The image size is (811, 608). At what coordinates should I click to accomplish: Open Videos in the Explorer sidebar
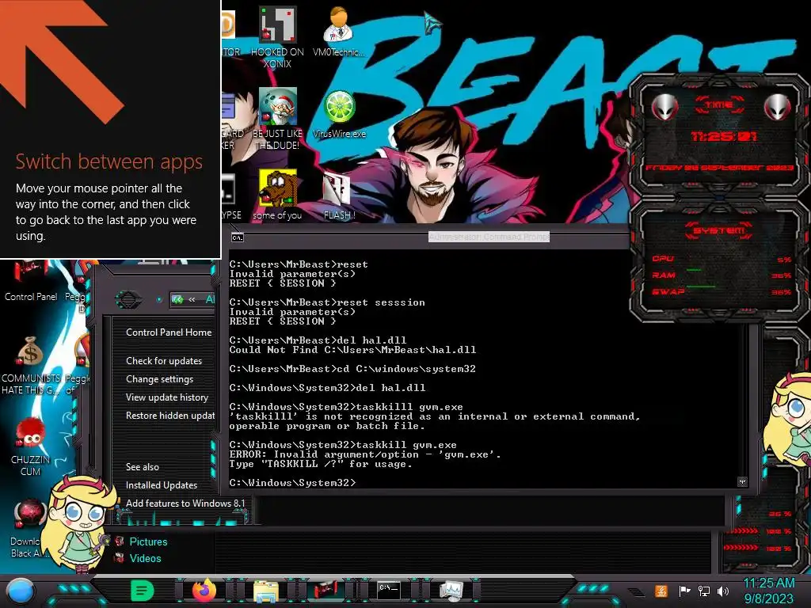[x=145, y=558]
